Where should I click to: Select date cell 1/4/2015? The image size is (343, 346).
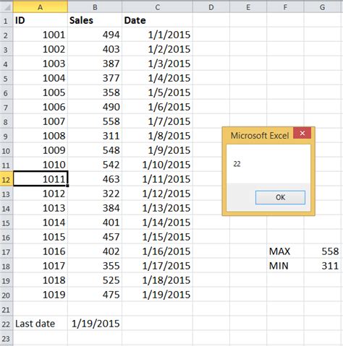(x=158, y=78)
